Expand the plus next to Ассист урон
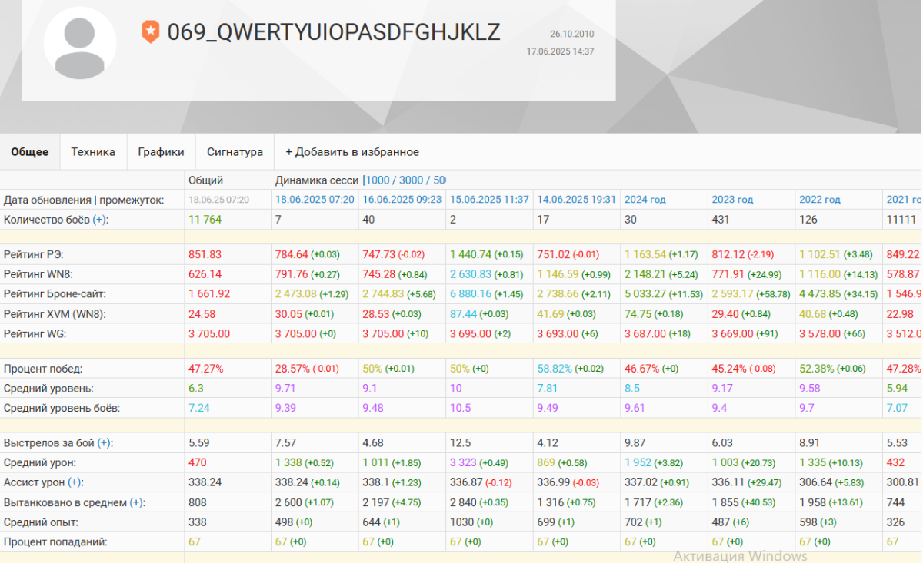923x563 pixels. click(x=75, y=482)
